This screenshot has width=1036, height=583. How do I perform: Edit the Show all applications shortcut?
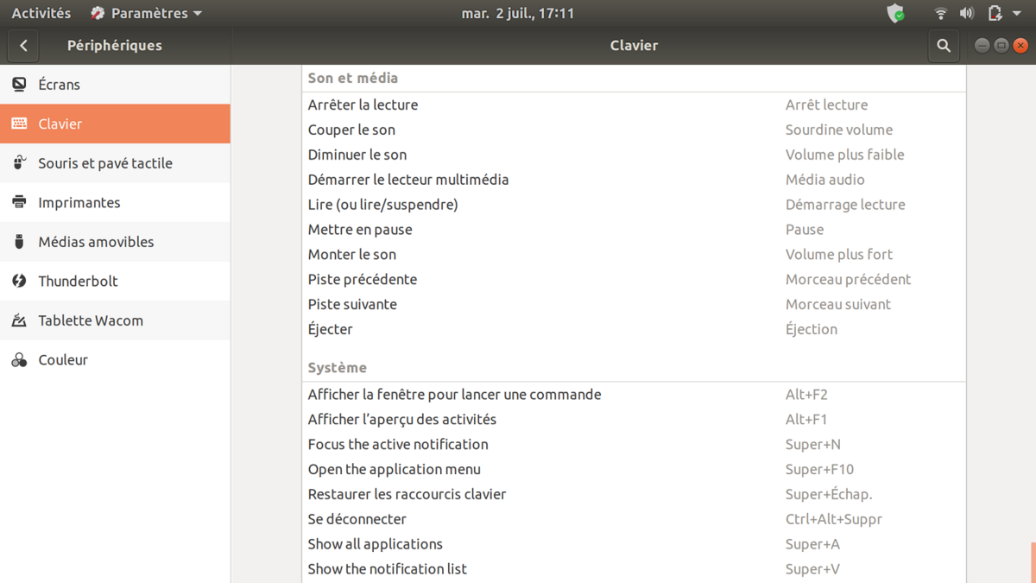(634, 545)
